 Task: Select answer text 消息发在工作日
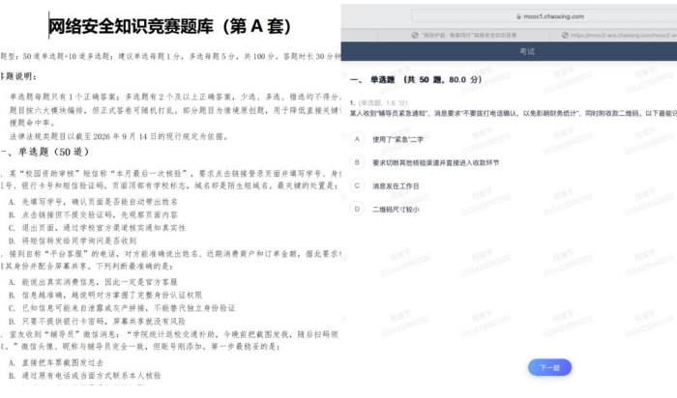(x=396, y=185)
